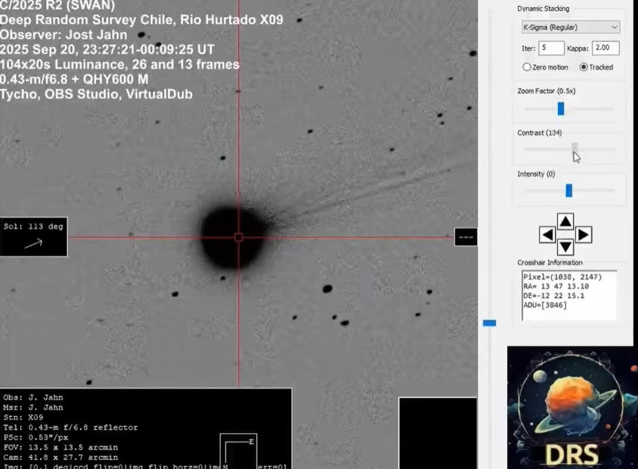Click inside the Crosshair Information text box

[x=569, y=295]
